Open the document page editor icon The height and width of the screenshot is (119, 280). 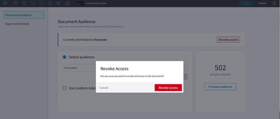click(x=16, y=3)
